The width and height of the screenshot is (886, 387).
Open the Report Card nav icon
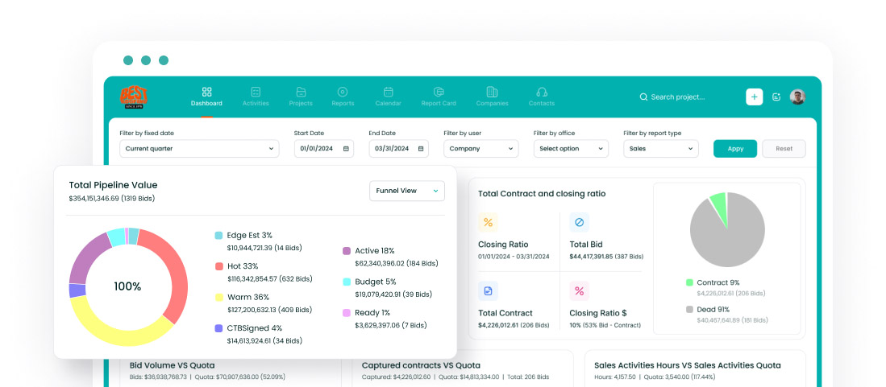coord(439,92)
